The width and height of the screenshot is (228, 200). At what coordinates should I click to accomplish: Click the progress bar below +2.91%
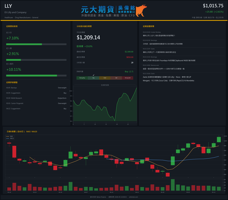coord(36,60)
